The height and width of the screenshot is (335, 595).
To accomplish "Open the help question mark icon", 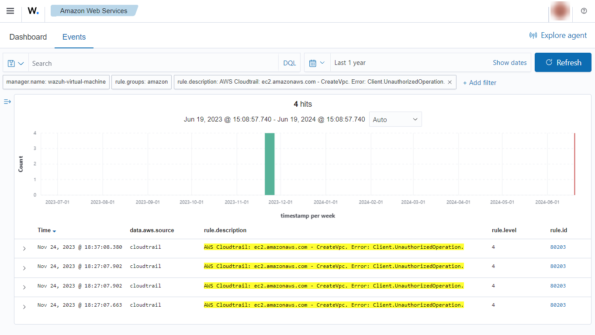I will pyautogui.click(x=584, y=11).
